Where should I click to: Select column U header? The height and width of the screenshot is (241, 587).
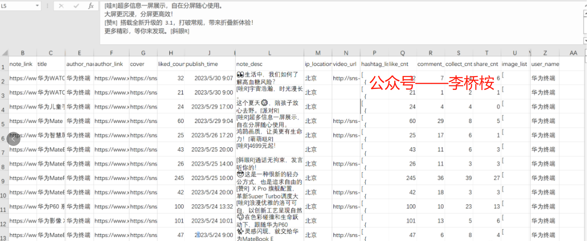(x=515, y=53)
